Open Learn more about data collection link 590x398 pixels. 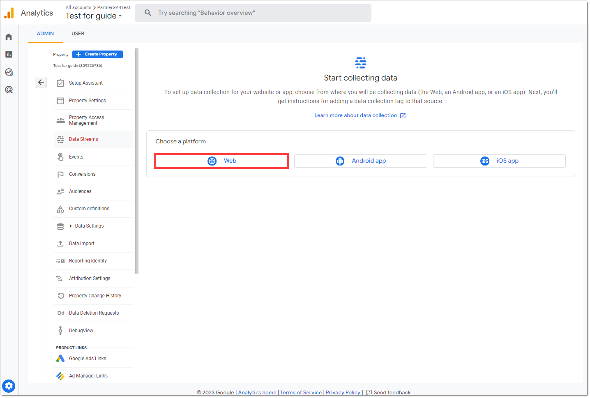[360, 115]
